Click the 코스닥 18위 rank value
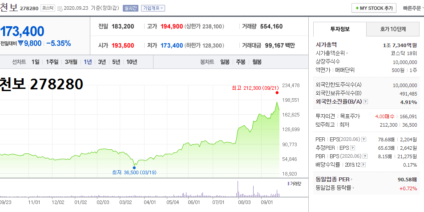The image size is (424, 212). [404, 53]
